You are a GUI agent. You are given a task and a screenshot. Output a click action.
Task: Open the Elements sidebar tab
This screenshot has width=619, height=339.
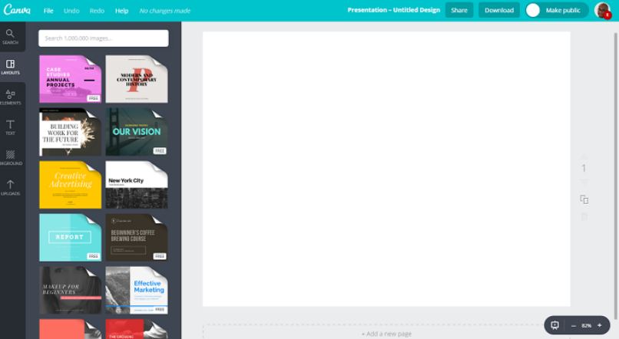click(11, 97)
